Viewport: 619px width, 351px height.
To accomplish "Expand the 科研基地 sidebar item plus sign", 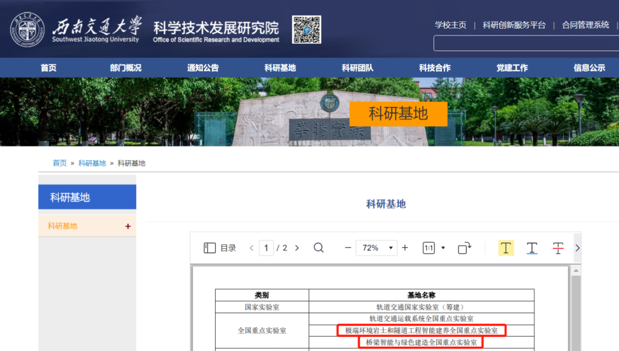I will click(x=128, y=226).
